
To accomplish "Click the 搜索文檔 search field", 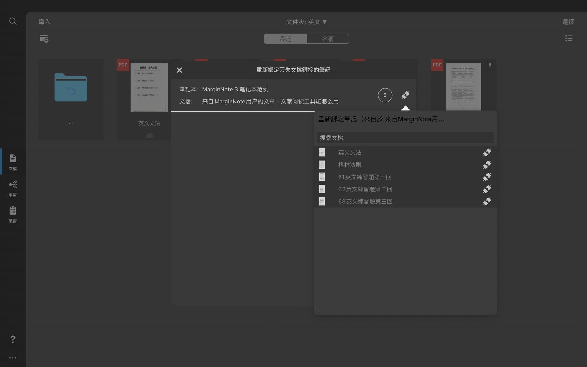I will (x=405, y=138).
